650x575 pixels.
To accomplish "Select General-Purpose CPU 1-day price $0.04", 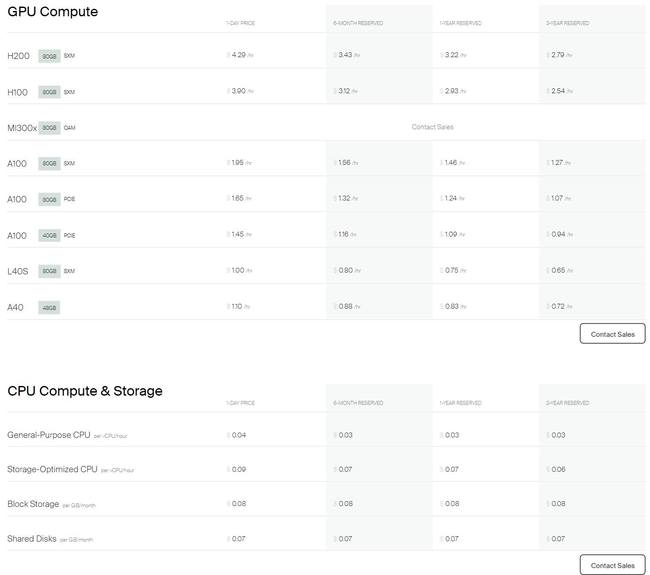I will pyautogui.click(x=236, y=435).
